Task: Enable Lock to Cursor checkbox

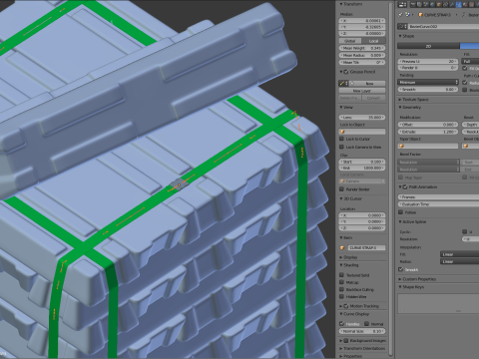Action: (x=341, y=139)
